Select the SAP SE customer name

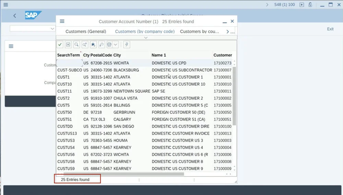point(158,91)
